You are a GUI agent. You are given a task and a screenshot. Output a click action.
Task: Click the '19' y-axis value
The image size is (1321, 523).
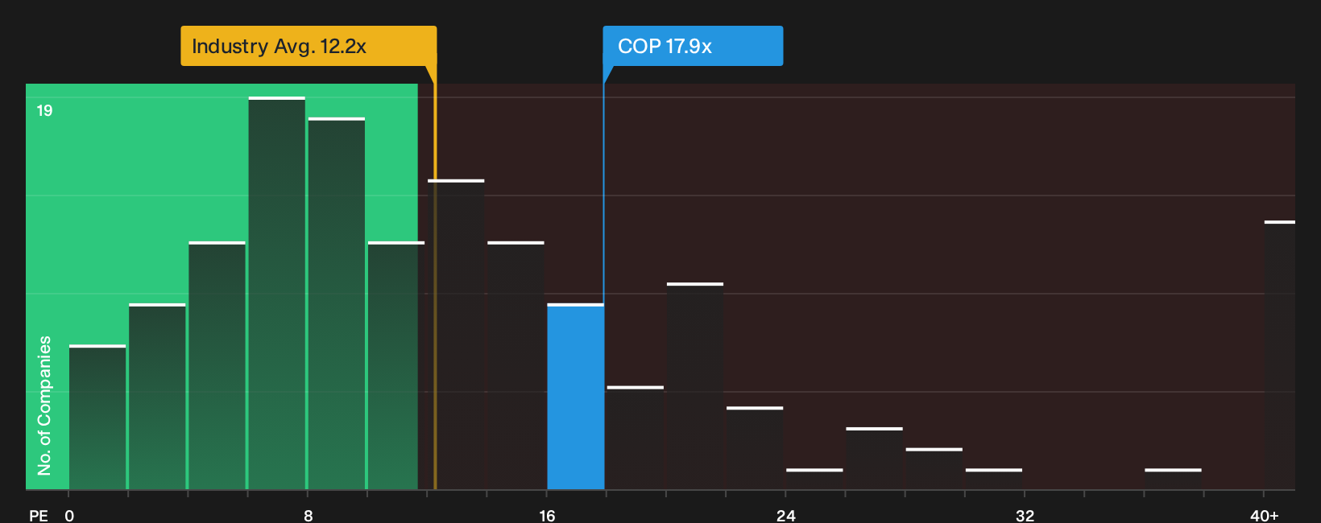tap(44, 111)
